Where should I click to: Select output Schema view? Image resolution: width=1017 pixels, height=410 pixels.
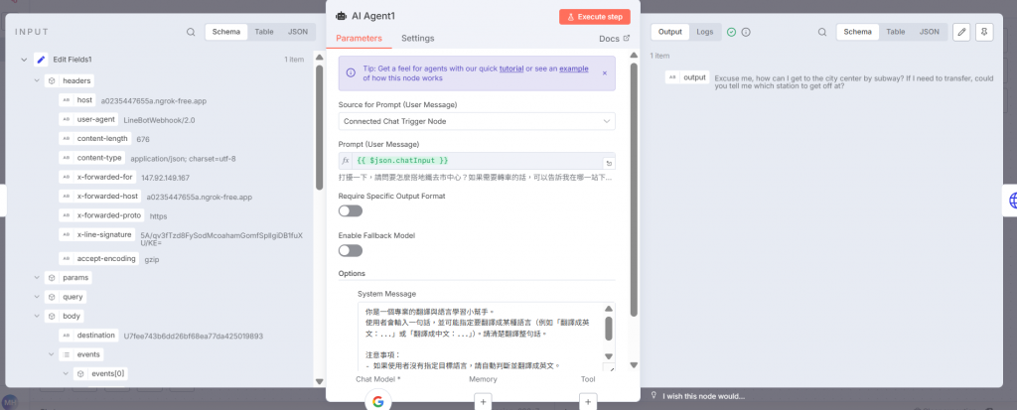[x=857, y=32]
